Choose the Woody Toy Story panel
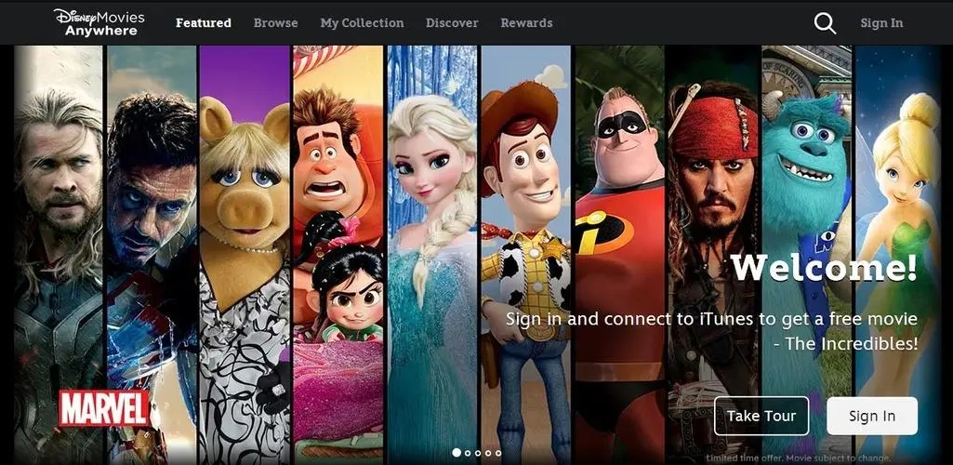The image size is (953, 465). [525, 256]
